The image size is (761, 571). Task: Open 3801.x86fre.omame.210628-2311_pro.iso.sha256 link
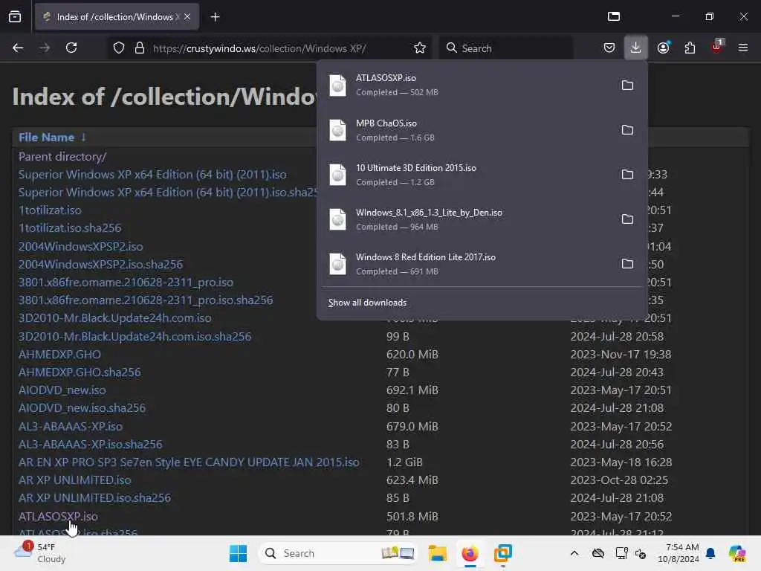pos(146,300)
